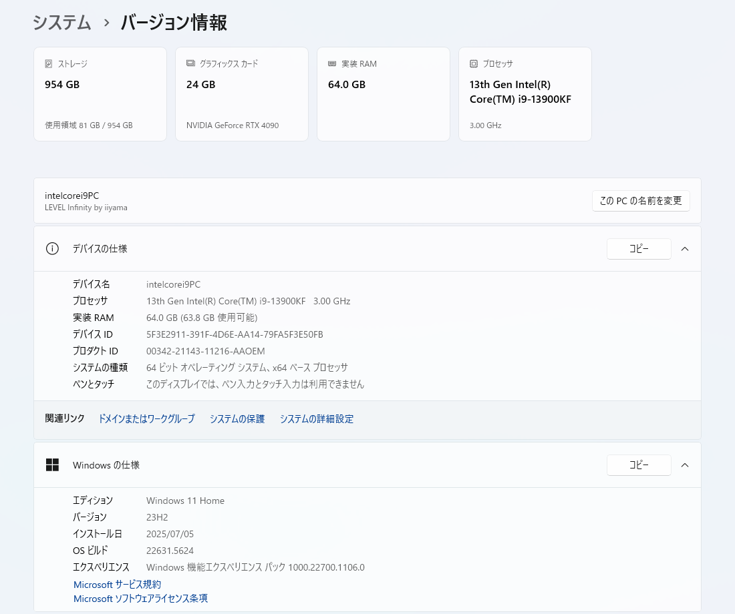
Task: Collapse the Windows の仕様 section chevron
Action: pos(685,465)
